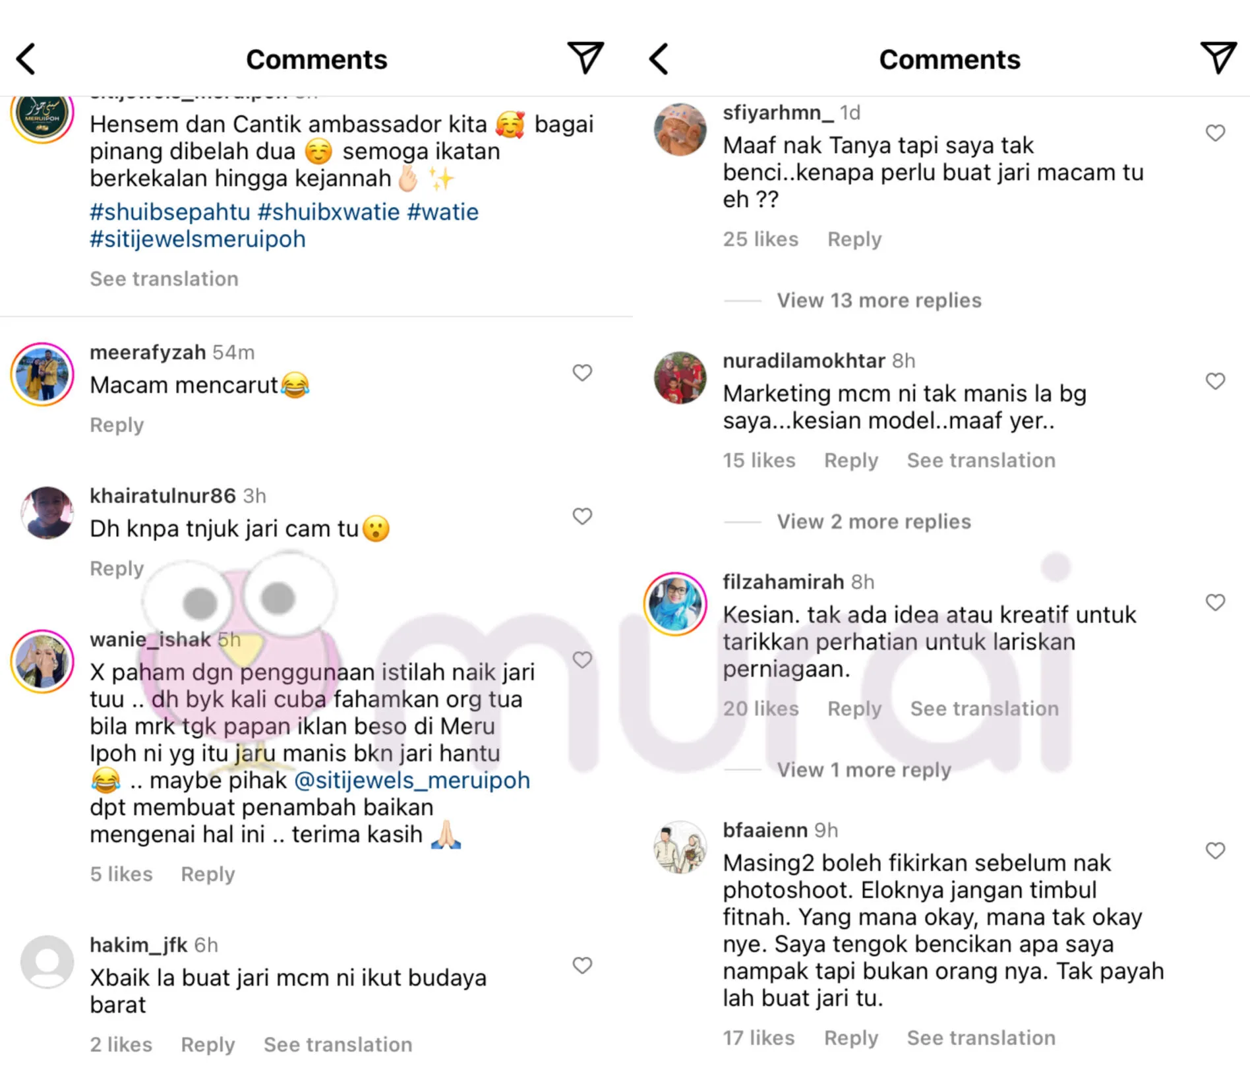Expand View 13 more replies

click(x=879, y=301)
